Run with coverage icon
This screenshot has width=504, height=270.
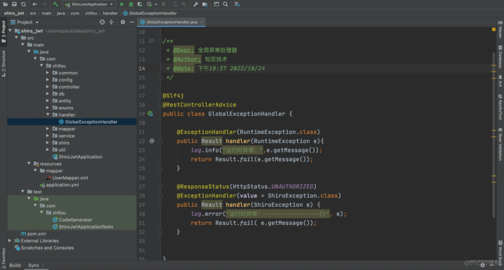(140, 4)
